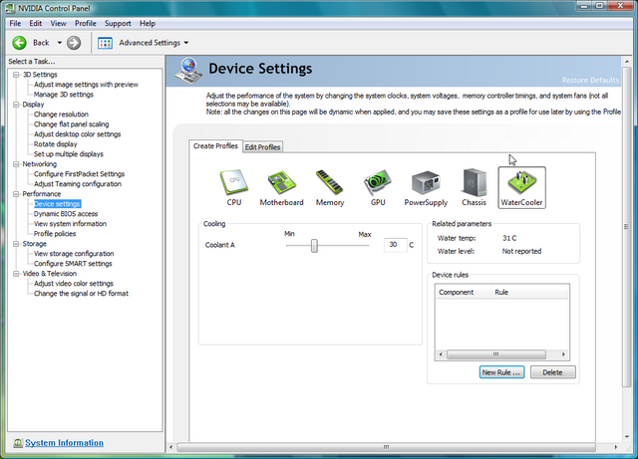Screen dimensions: 638x459
Task: Open the Edit menu
Action: pos(36,24)
